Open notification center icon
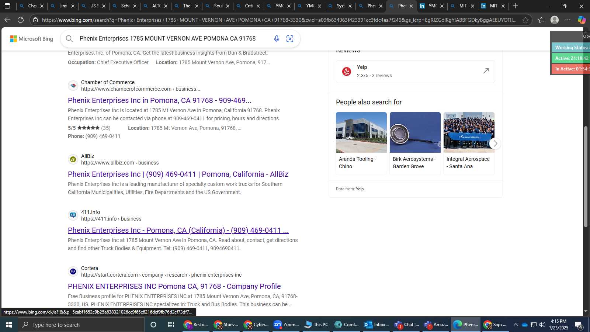Image resolution: width=590 pixels, height=332 pixels. 579,325
